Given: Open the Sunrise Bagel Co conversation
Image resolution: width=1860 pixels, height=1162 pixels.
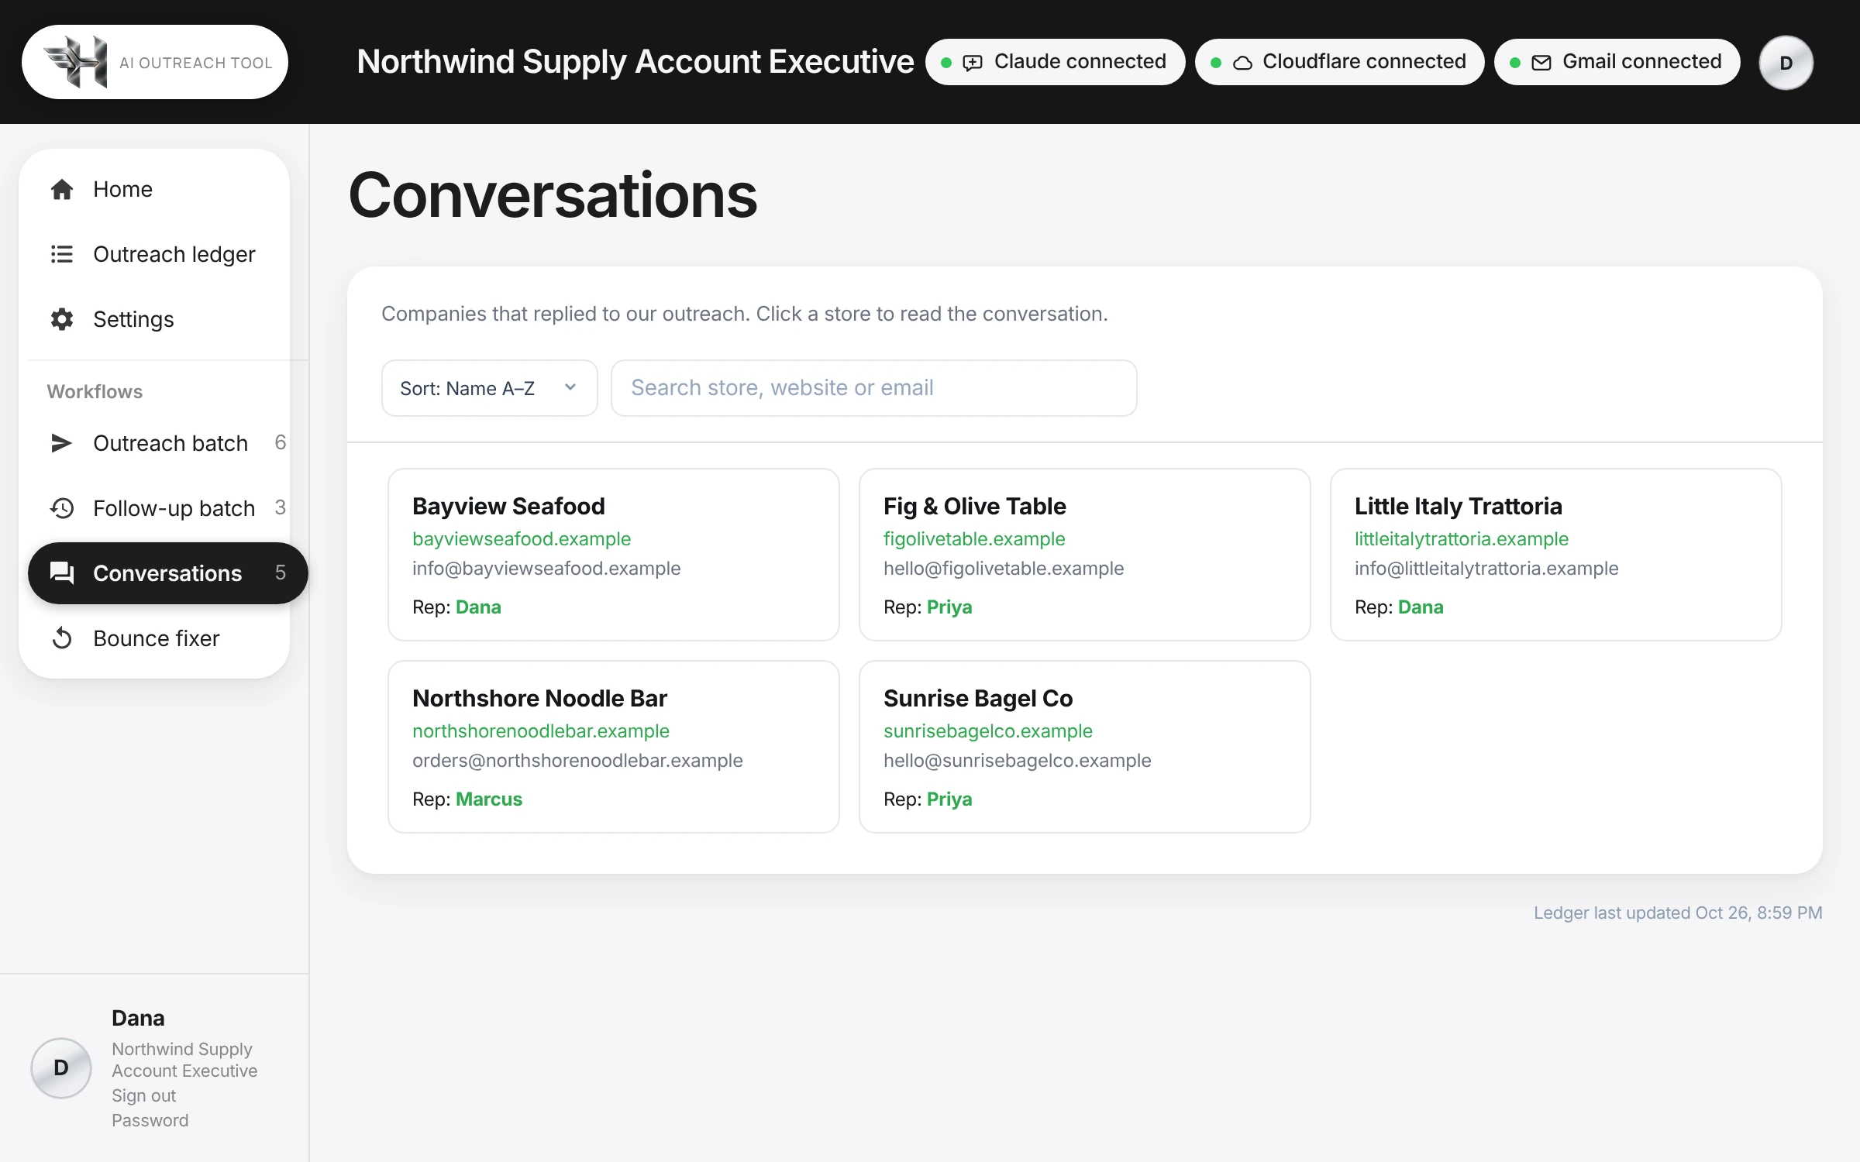Looking at the screenshot, I should [1085, 747].
